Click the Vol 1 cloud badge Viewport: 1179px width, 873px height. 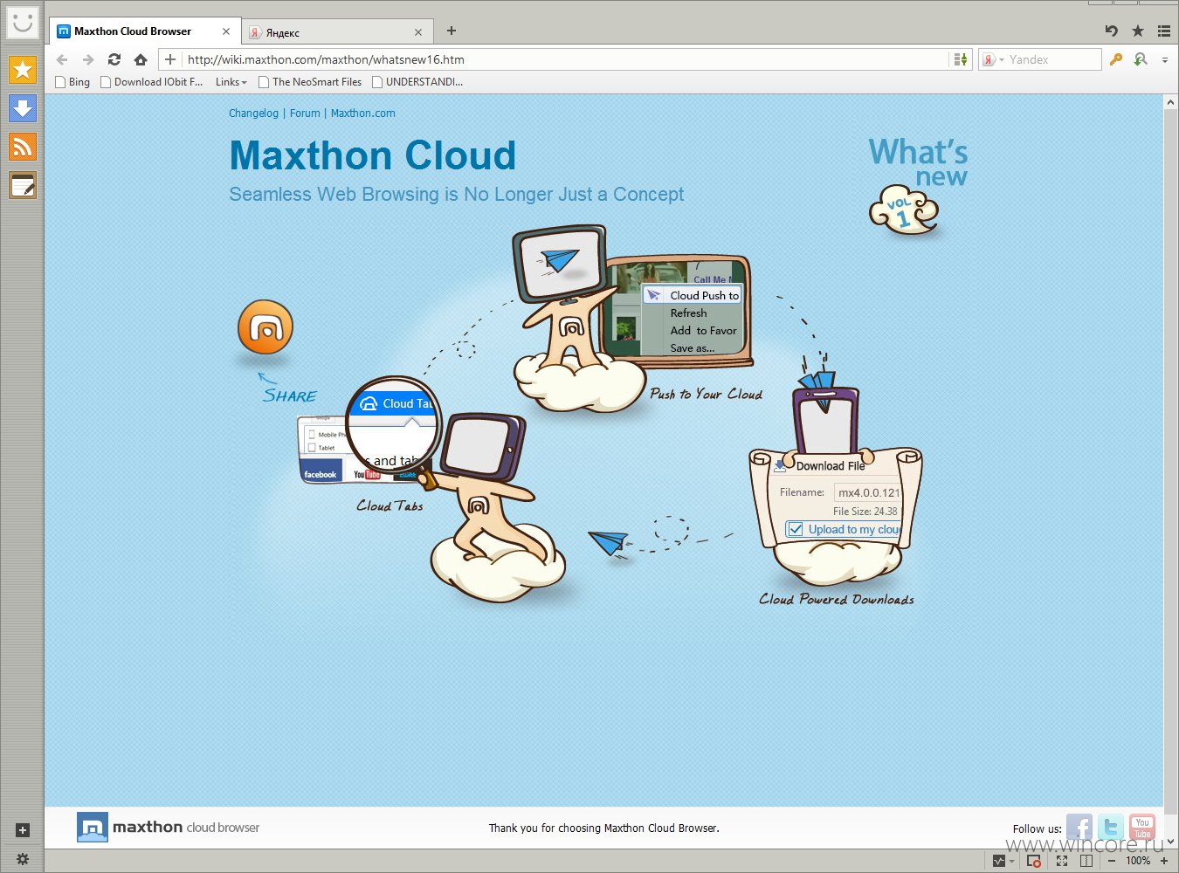[904, 210]
